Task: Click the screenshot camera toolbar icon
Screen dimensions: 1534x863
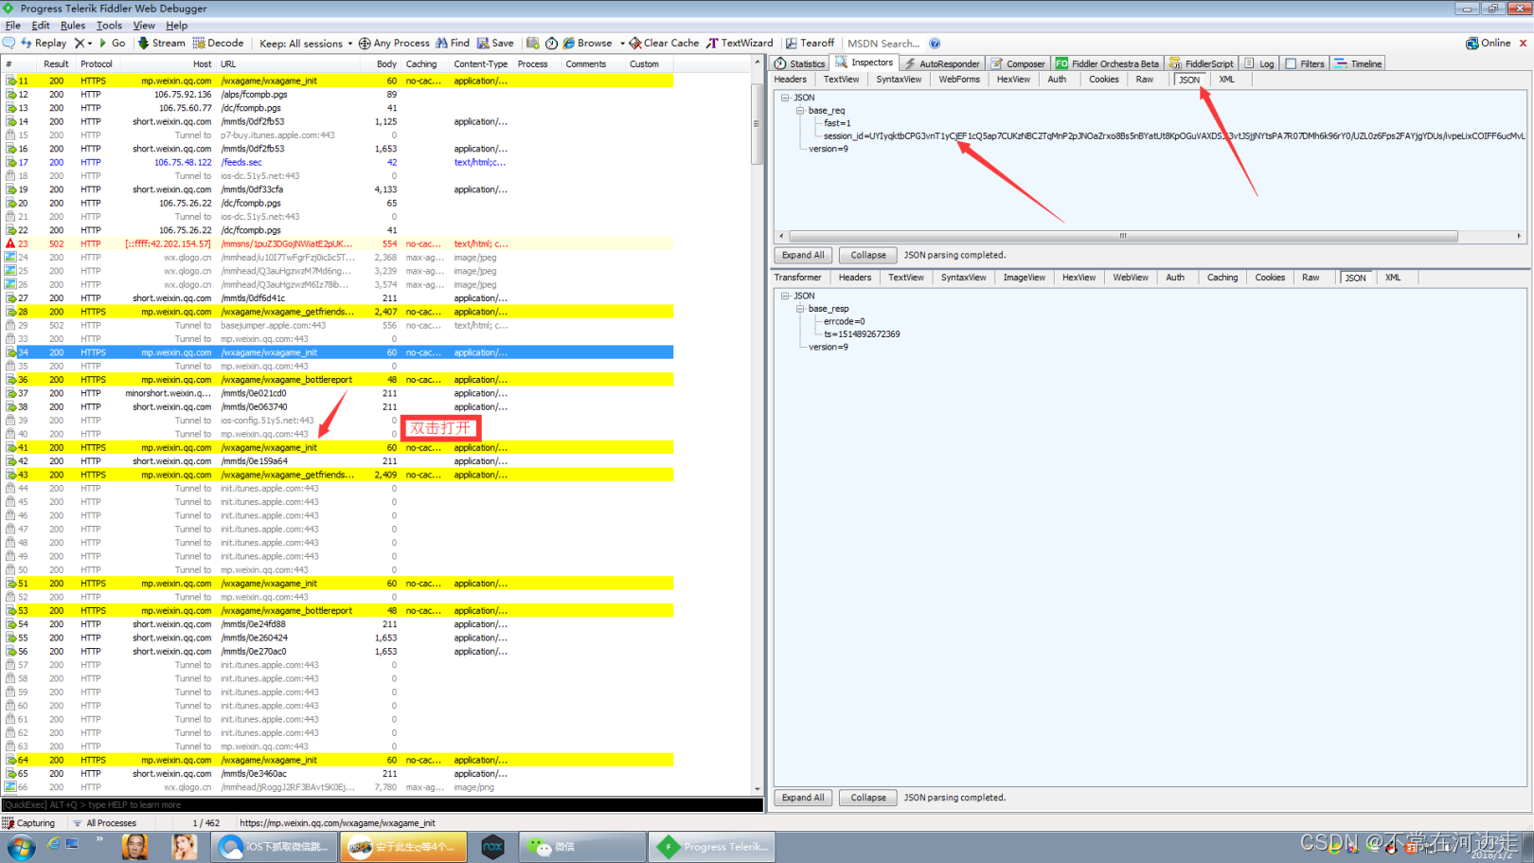Action: click(533, 43)
